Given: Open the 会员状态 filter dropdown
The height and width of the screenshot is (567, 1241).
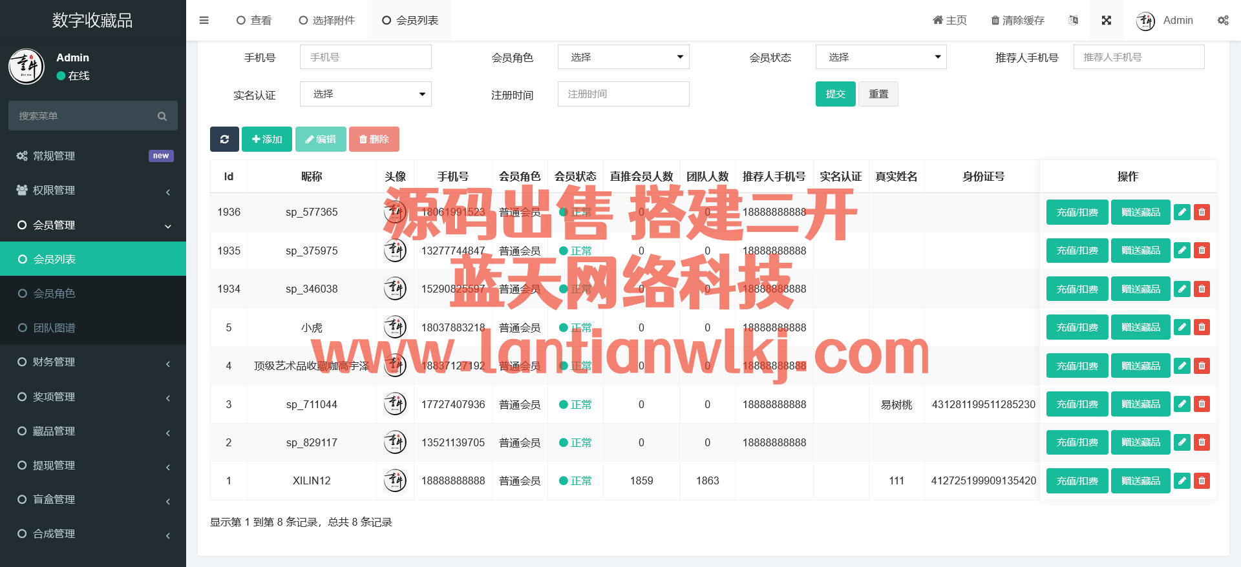Looking at the screenshot, I should tap(880, 57).
